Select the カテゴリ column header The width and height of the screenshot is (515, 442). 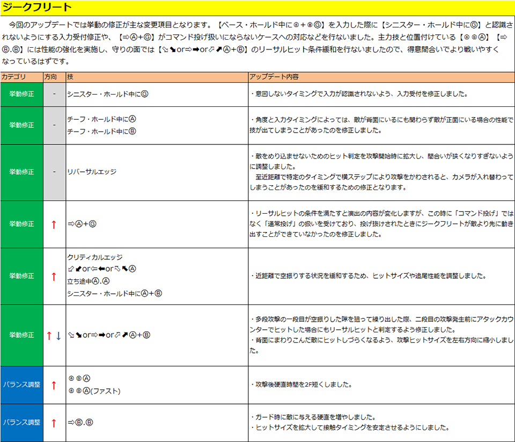14,77
